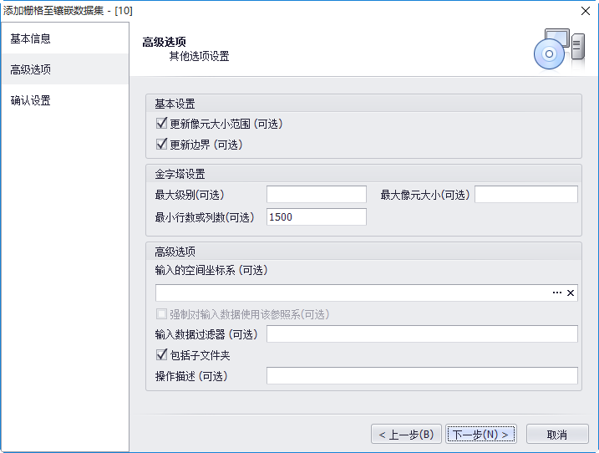The height and width of the screenshot is (453, 599).
Task: Cancel the wizard via 取消 button
Action: (x=557, y=435)
